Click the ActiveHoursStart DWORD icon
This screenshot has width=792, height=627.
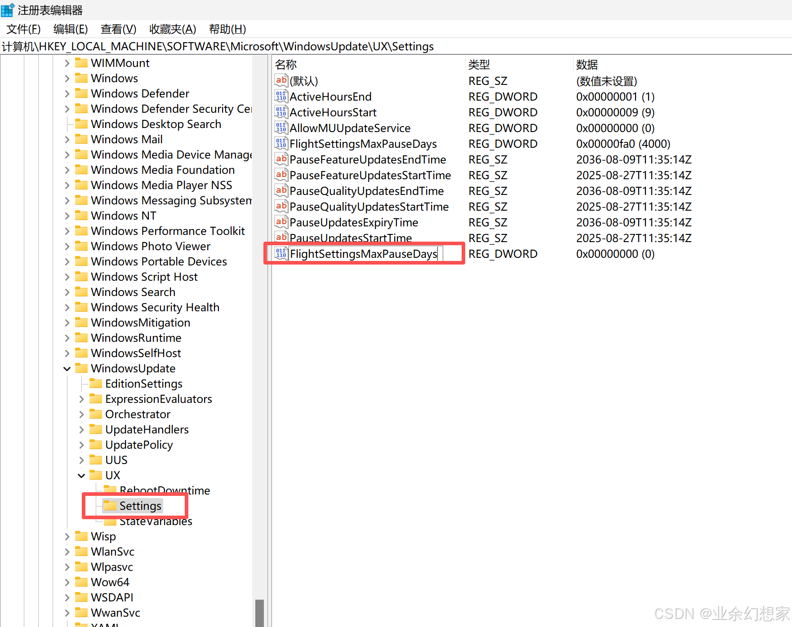tap(281, 112)
